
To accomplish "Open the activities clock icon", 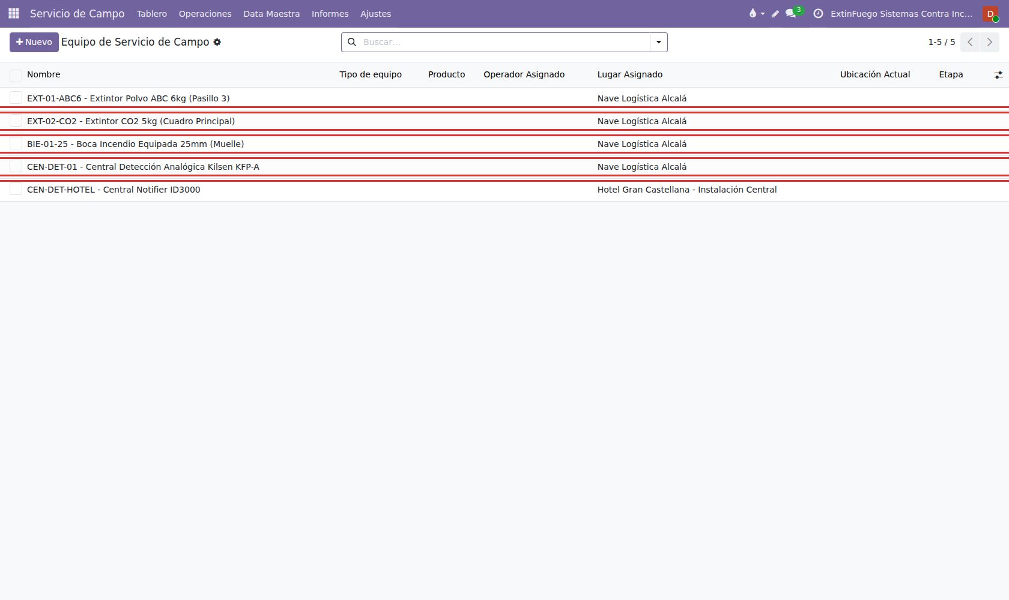I will tap(818, 13).
